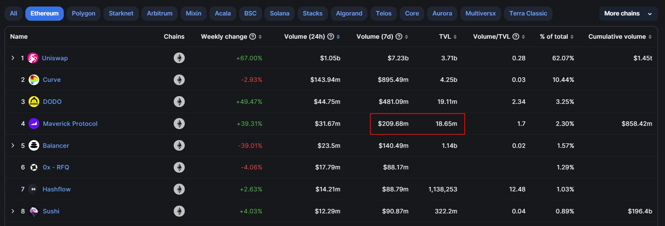Click the Balancer logo icon
The width and height of the screenshot is (665, 226).
point(34,146)
